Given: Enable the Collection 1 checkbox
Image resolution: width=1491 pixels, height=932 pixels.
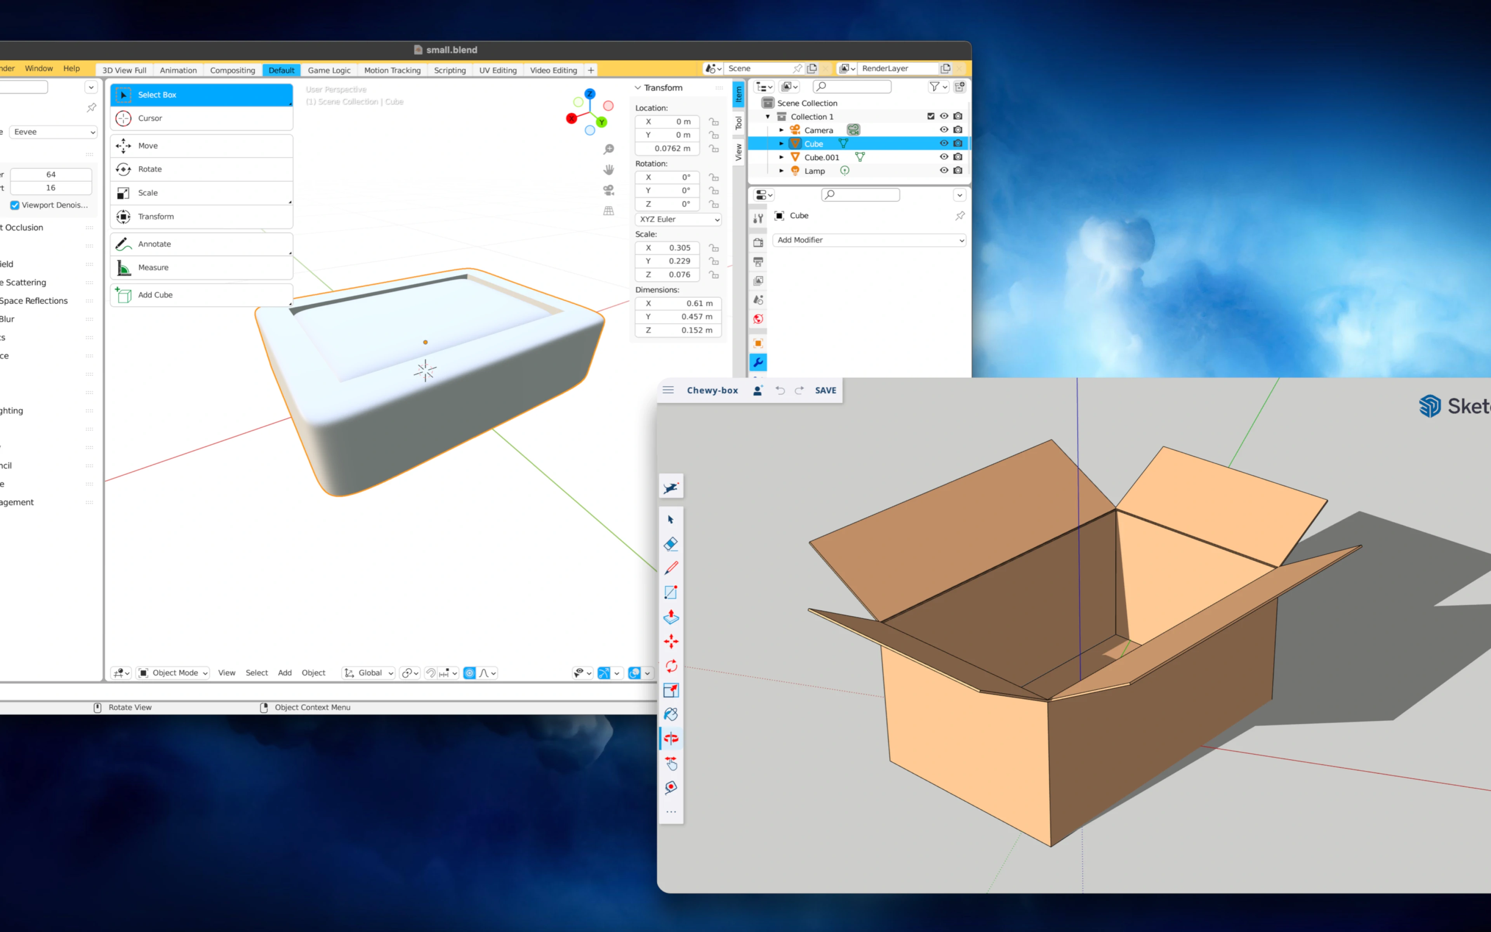Looking at the screenshot, I should point(930,116).
